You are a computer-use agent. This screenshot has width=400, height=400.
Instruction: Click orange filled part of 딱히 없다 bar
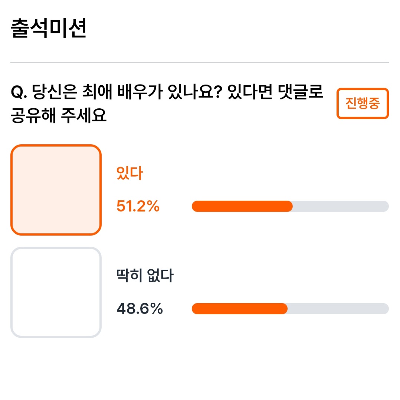(240, 309)
